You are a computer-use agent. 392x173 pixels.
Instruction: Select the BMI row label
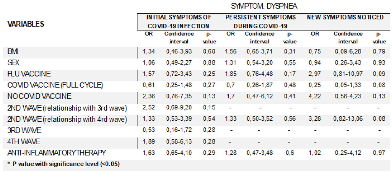(x=13, y=52)
